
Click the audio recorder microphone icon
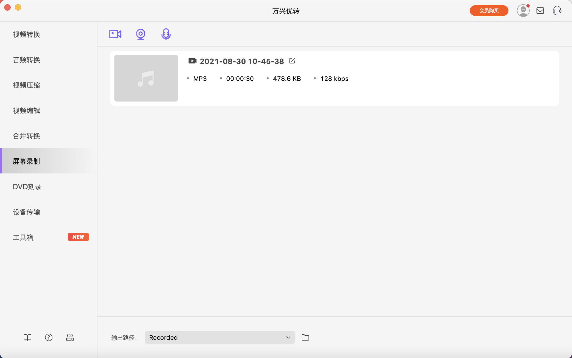tap(166, 34)
